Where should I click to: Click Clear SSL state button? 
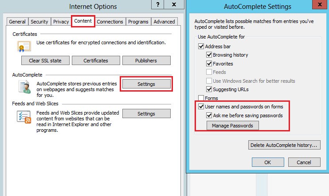pyautogui.click(x=45, y=61)
